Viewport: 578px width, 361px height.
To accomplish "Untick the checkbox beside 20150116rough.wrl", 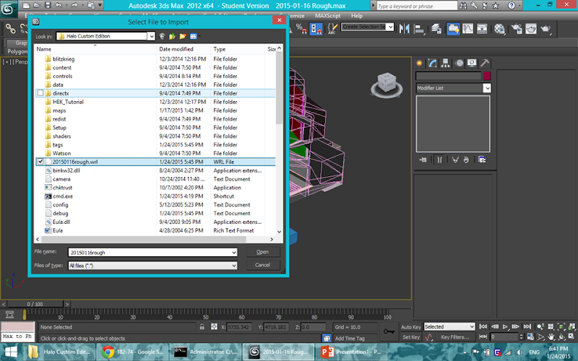I will pos(40,162).
